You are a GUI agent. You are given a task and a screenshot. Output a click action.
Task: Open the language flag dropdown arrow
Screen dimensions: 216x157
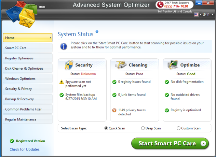(200, 14)
